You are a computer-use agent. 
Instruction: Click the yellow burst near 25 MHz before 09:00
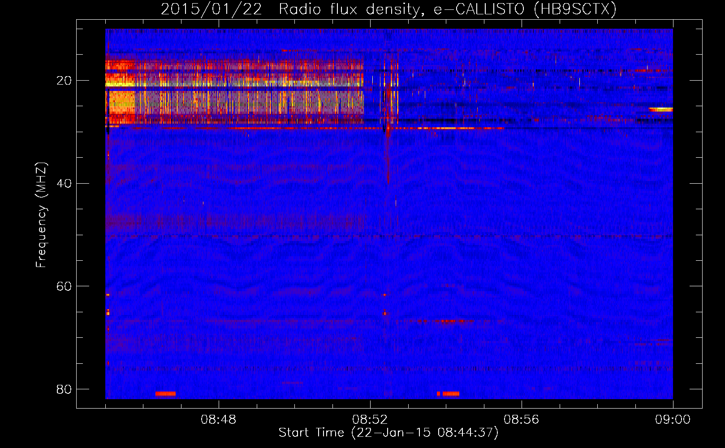[661, 109]
